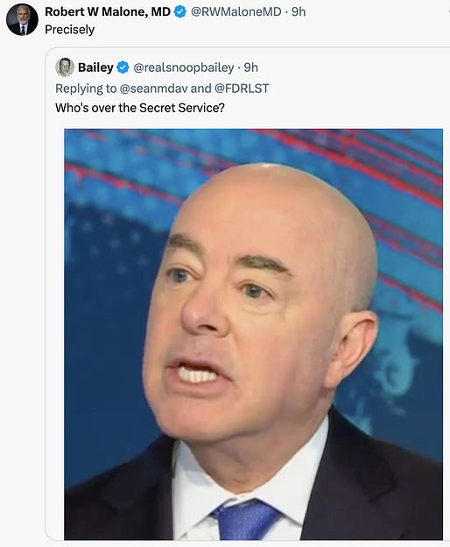
Task: Click the Bailey display name in quoted post
Action: click(x=95, y=67)
